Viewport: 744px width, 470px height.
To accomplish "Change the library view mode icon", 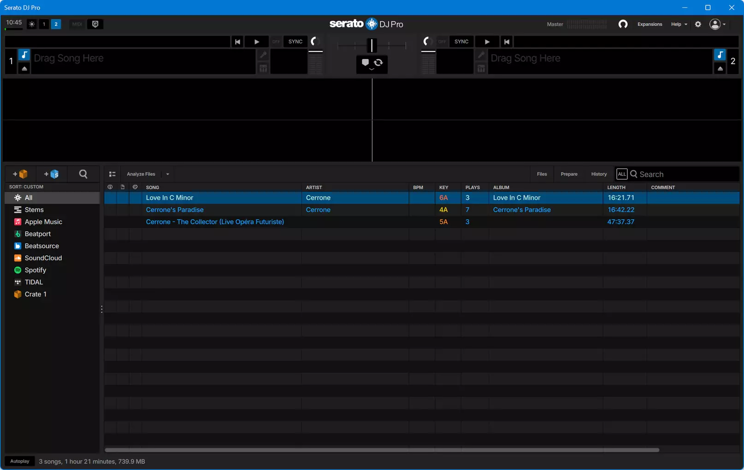I will click(112, 174).
